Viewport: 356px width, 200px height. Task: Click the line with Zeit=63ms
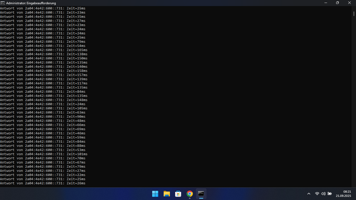coord(43,112)
